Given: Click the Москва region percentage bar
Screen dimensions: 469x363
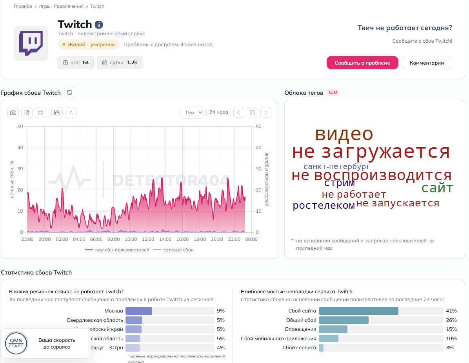Looking at the screenshot, I should pyautogui.click(x=170, y=311).
